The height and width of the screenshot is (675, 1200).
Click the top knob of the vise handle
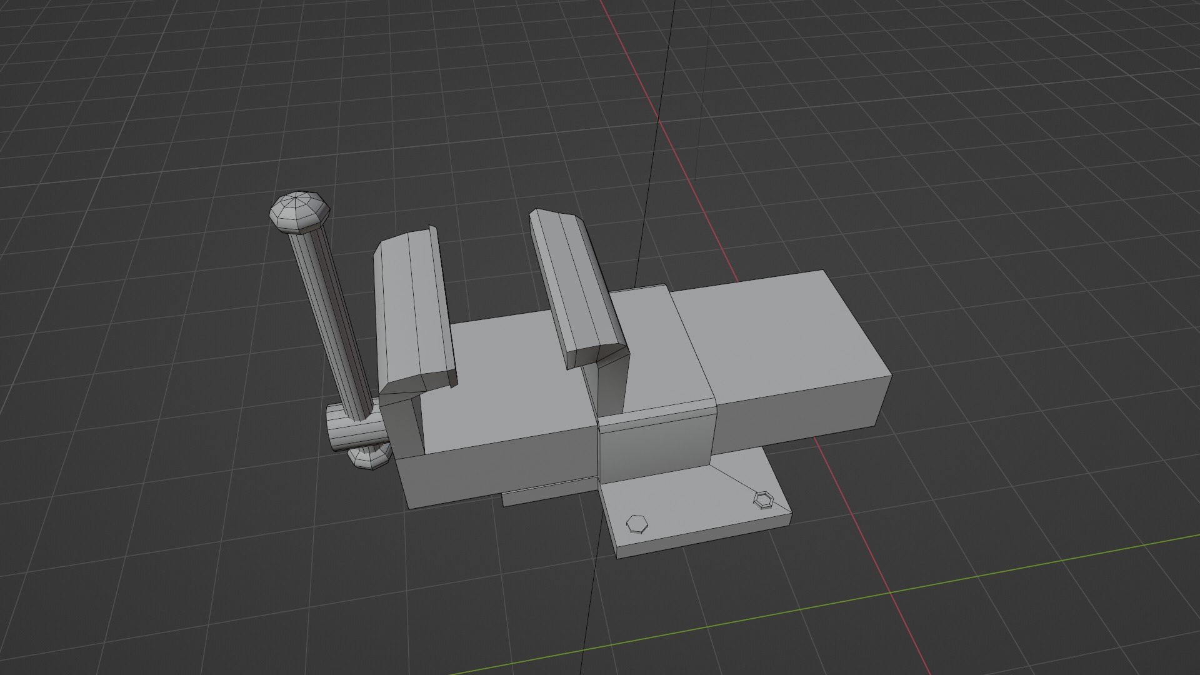[299, 211]
